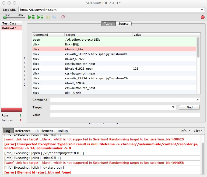Open the Rollup tab
Image resolution: width=207 pixels, height=177 pixels.
[63, 131]
